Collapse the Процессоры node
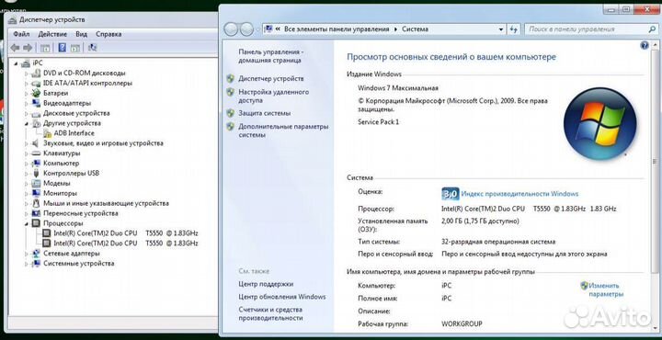This screenshot has width=662, height=340. coord(26,223)
